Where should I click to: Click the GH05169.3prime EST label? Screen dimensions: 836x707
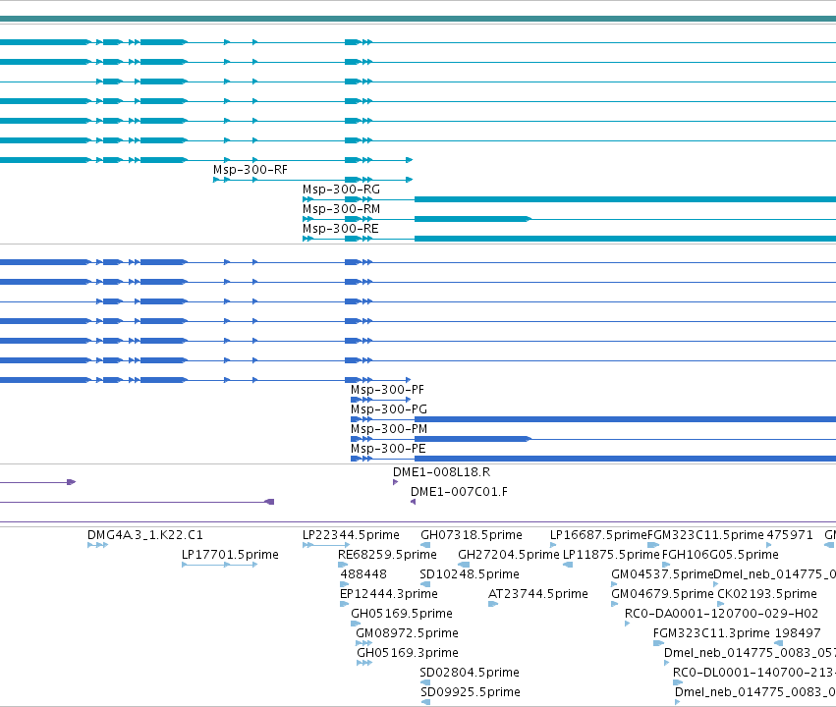(408, 654)
